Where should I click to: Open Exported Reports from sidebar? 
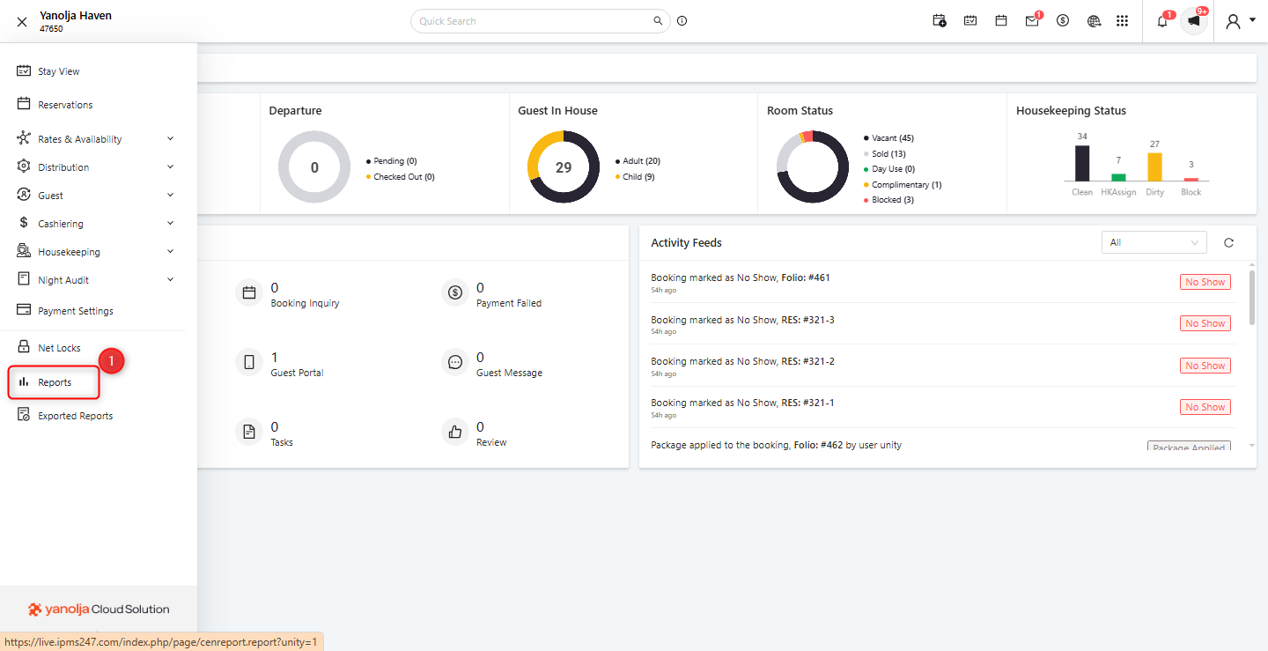[x=75, y=416]
